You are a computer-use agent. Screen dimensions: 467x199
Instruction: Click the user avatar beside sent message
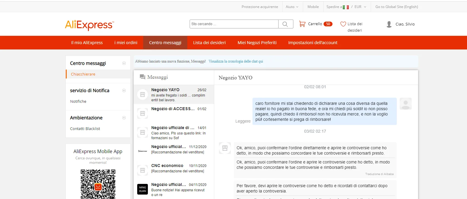pyautogui.click(x=406, y=104)
